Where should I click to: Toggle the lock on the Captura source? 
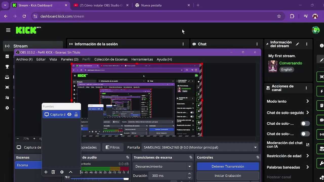pyautogui.click(x=76, y=115)
